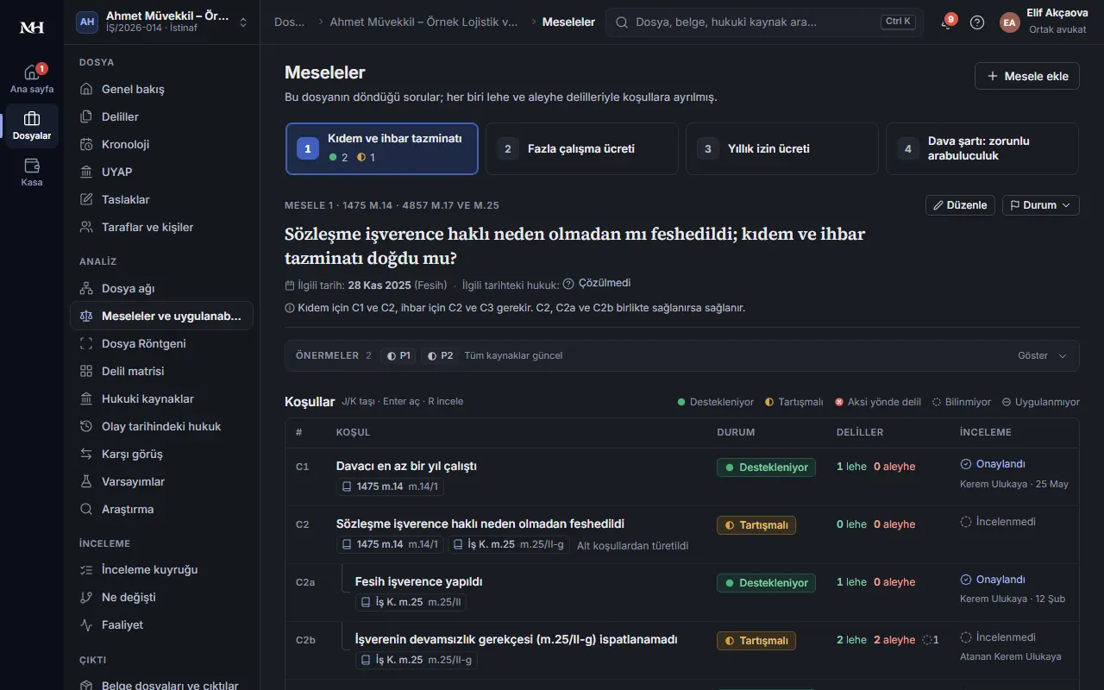Open the notifications bell icon
This screenshot has width=1104, height=690.
(x=947, y=22)
